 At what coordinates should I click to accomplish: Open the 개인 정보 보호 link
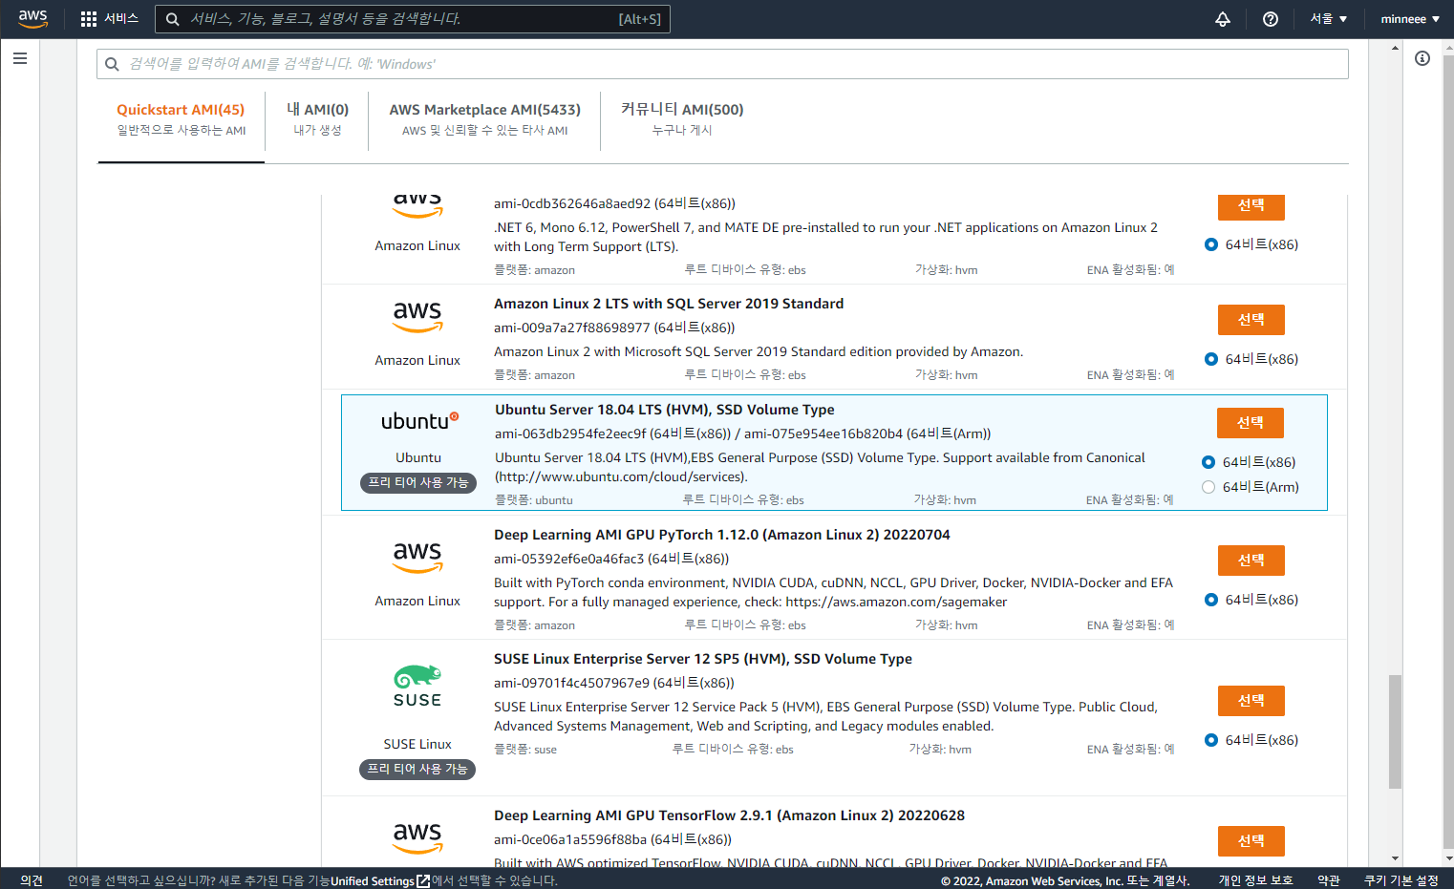click(x=1255, y=880)
